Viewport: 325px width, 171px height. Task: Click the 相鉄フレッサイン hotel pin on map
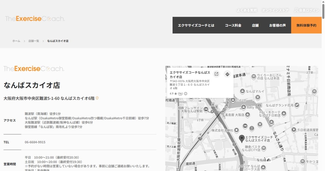tap(206, 109)
